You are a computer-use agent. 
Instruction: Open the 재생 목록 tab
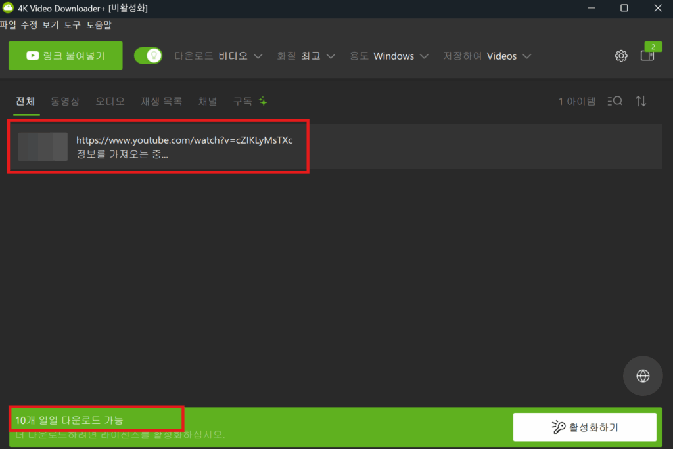[162, 102]
